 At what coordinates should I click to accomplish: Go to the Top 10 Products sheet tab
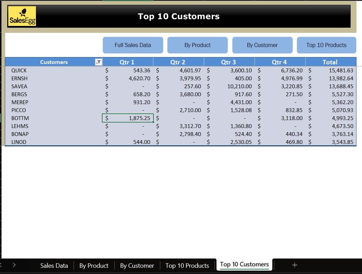187,266
